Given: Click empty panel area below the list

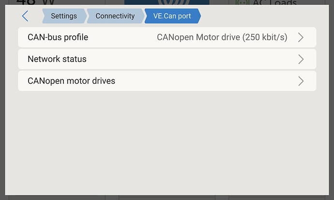Looking at the screenshot, I should [x=167, y=140].
